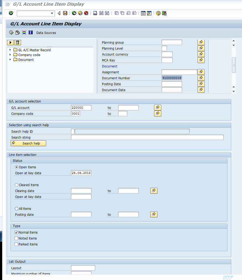This screenshot has height=280, width=242.
Task: Click the Assignment input field
Action: [x=179, y=72]
